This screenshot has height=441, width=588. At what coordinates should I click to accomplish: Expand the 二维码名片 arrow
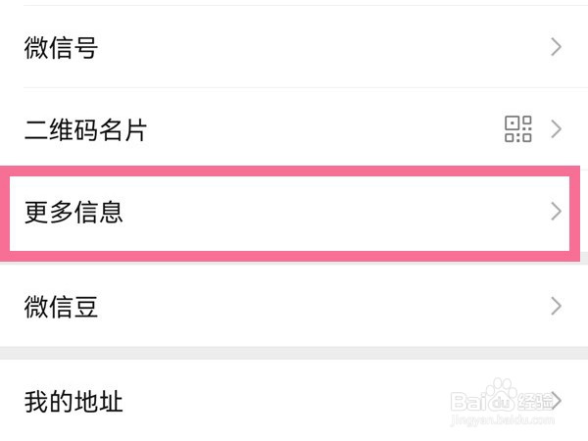[x=557, y=129]
